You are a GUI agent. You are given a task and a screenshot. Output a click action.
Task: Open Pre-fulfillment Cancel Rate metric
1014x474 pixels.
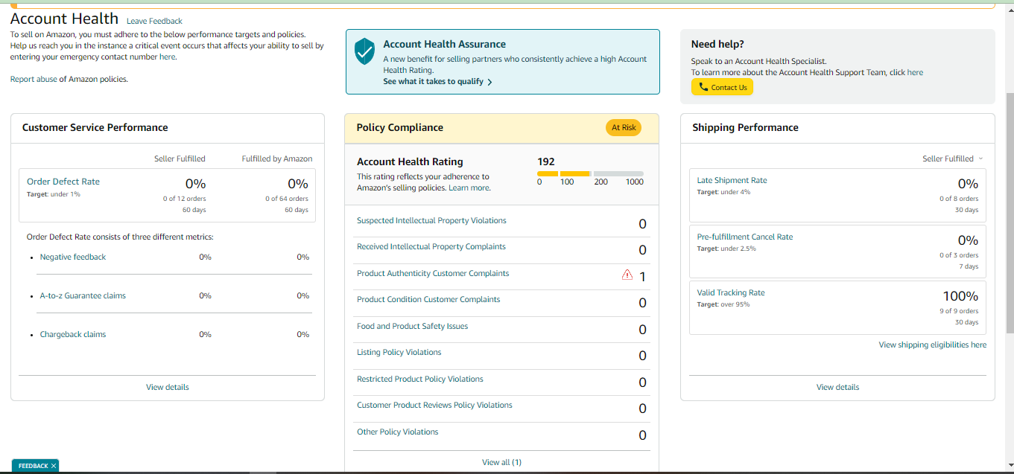tap(745, 237)
